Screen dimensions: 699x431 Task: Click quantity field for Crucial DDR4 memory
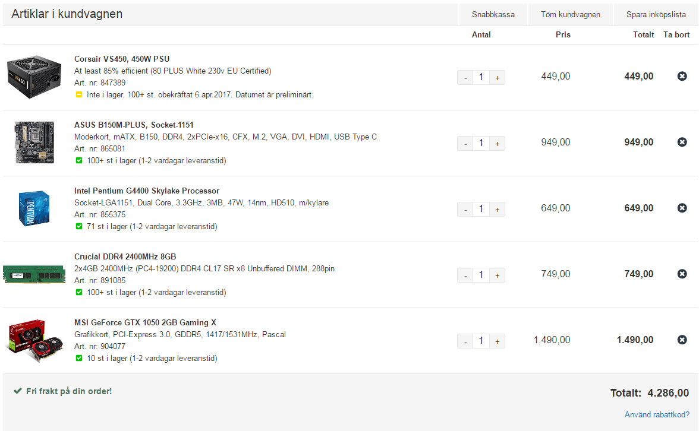click(481, 275)
